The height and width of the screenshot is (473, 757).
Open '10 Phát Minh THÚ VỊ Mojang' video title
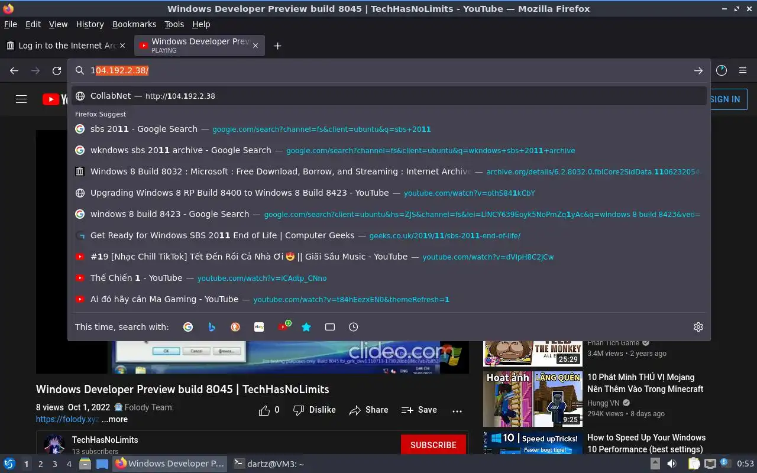click(x=645, y=383)
